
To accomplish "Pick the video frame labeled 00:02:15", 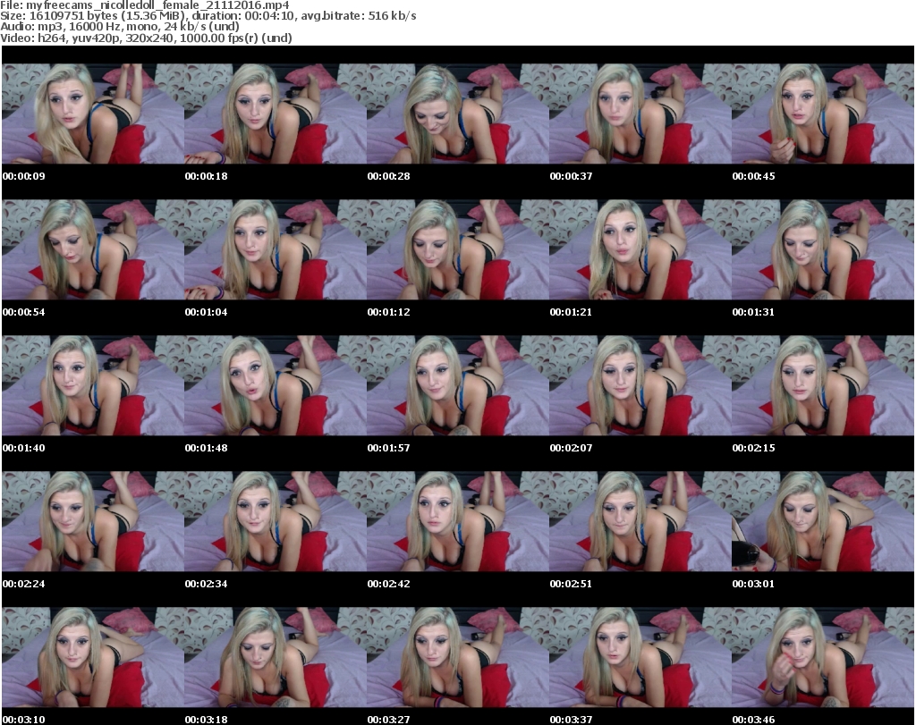I will point(823,385).
